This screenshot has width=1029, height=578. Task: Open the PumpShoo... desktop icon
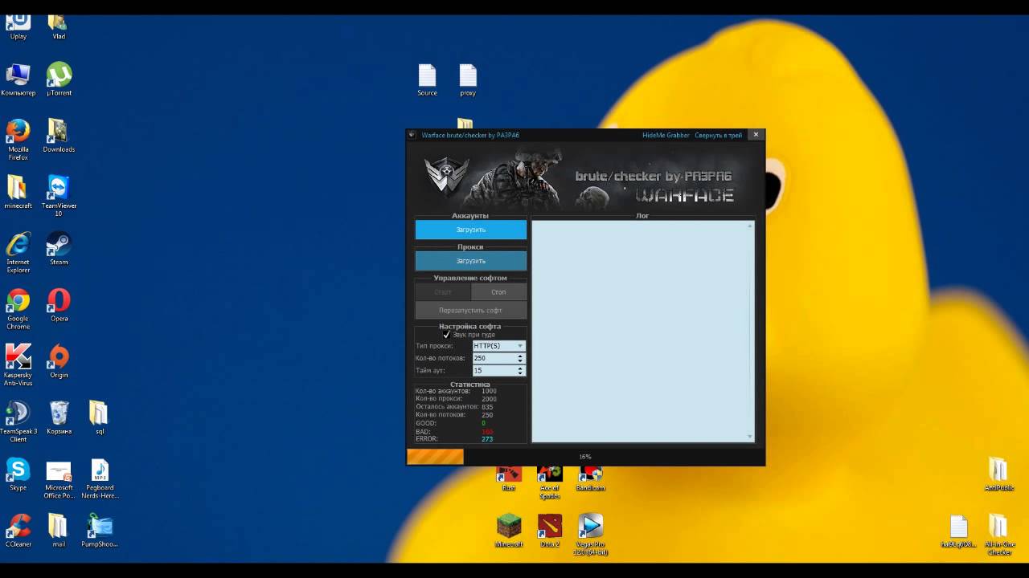point(100,531)
